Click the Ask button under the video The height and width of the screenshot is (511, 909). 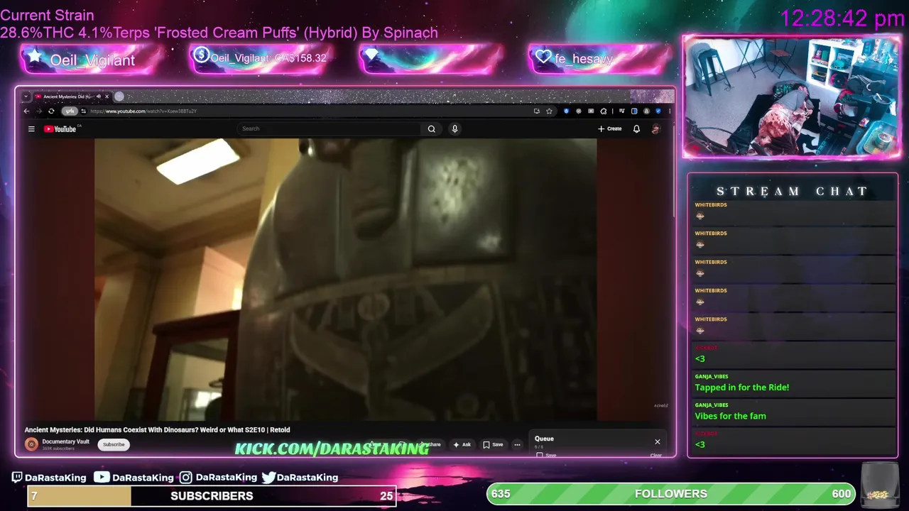[x=462, y=444]
